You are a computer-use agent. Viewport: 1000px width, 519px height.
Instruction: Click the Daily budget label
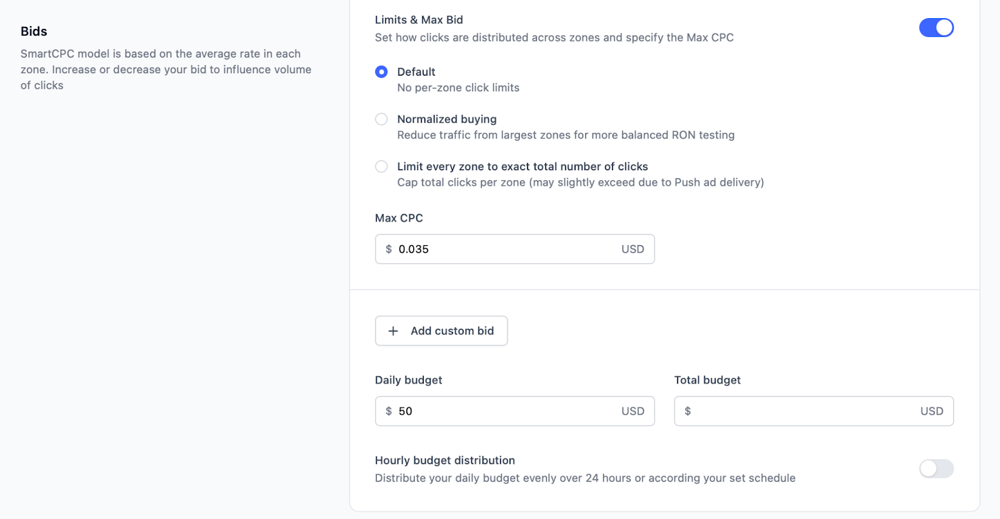pos(408,380)
